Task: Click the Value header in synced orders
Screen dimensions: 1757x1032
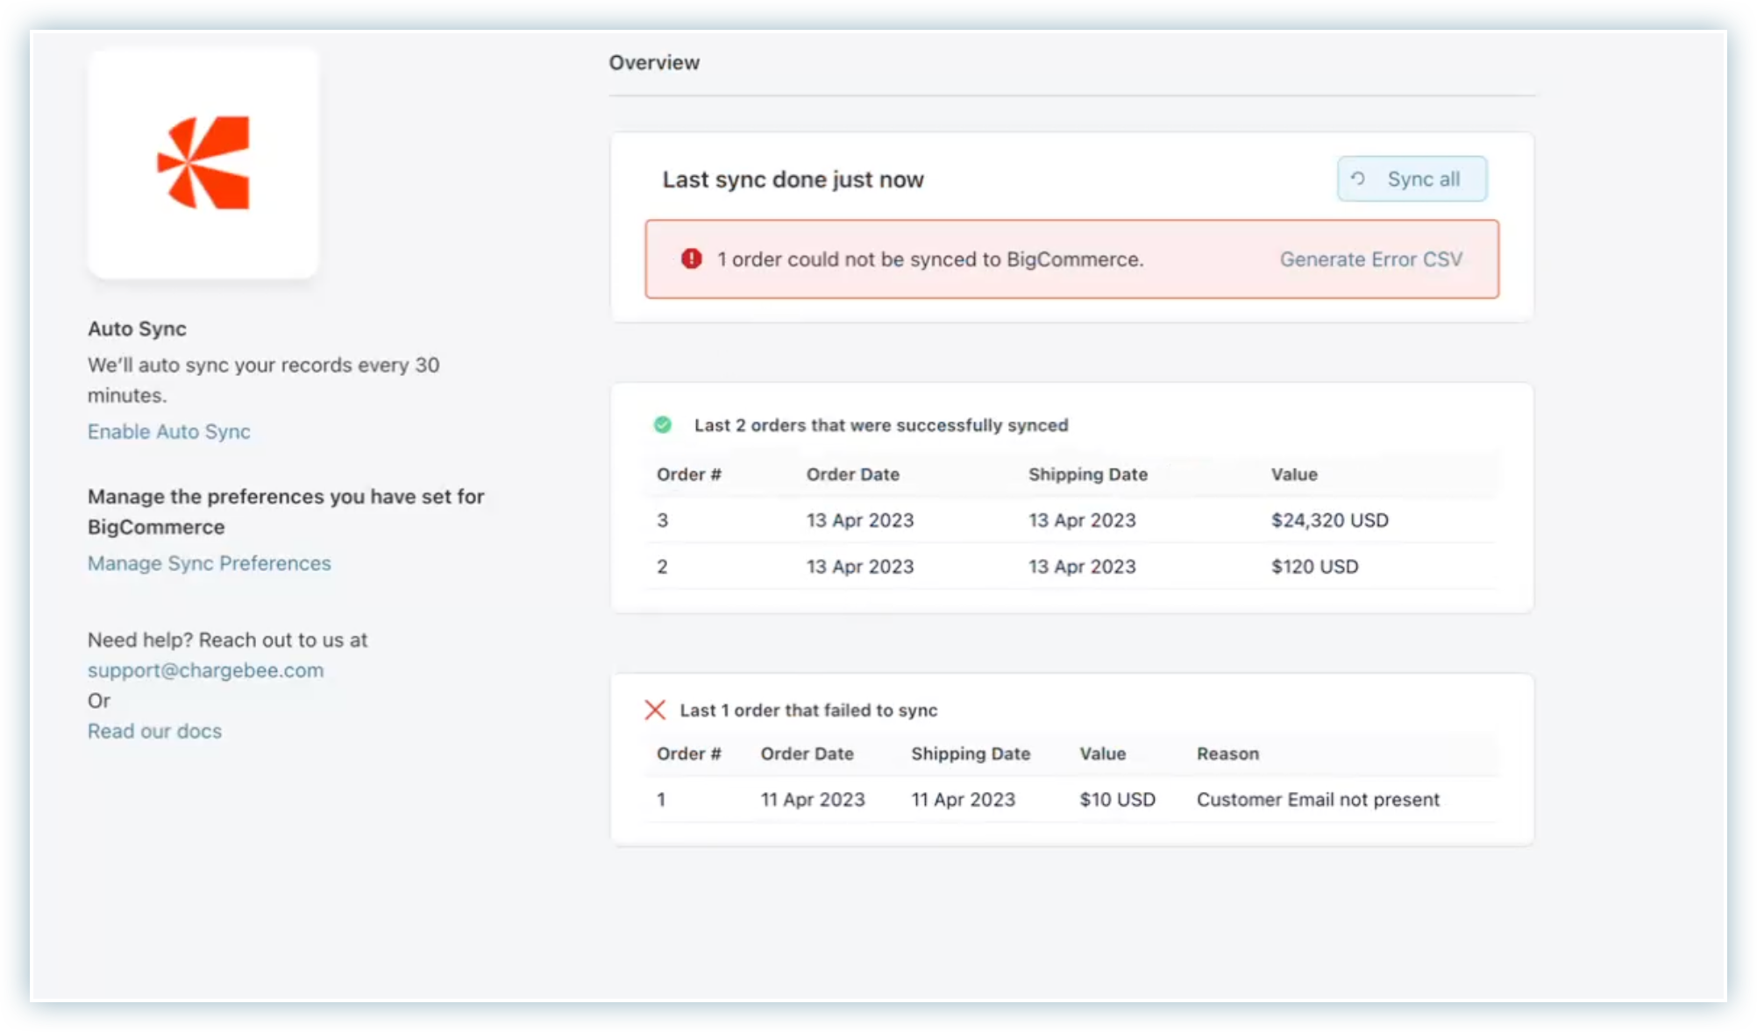Action: (x=1294, y=474)
